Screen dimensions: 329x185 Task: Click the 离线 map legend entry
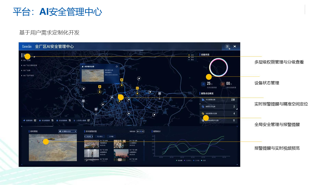191,60
